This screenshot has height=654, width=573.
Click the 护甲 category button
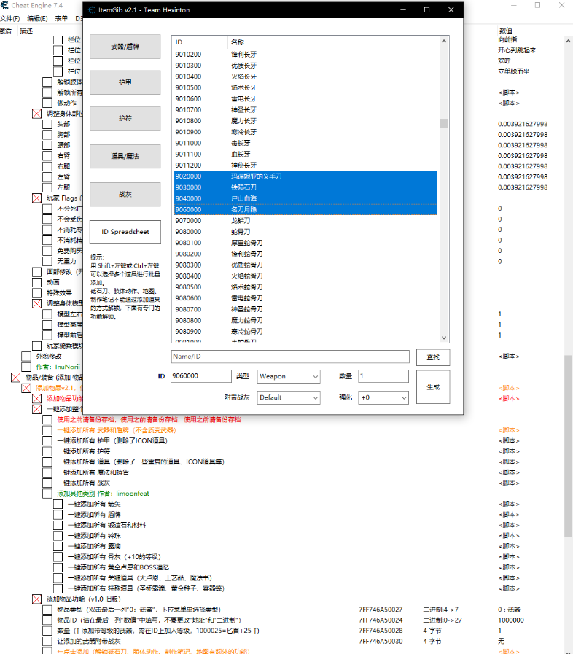(x=125, y=82)
